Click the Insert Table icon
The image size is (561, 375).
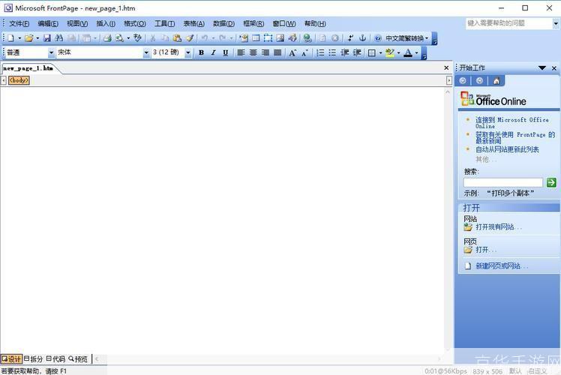tap(256, 38)
